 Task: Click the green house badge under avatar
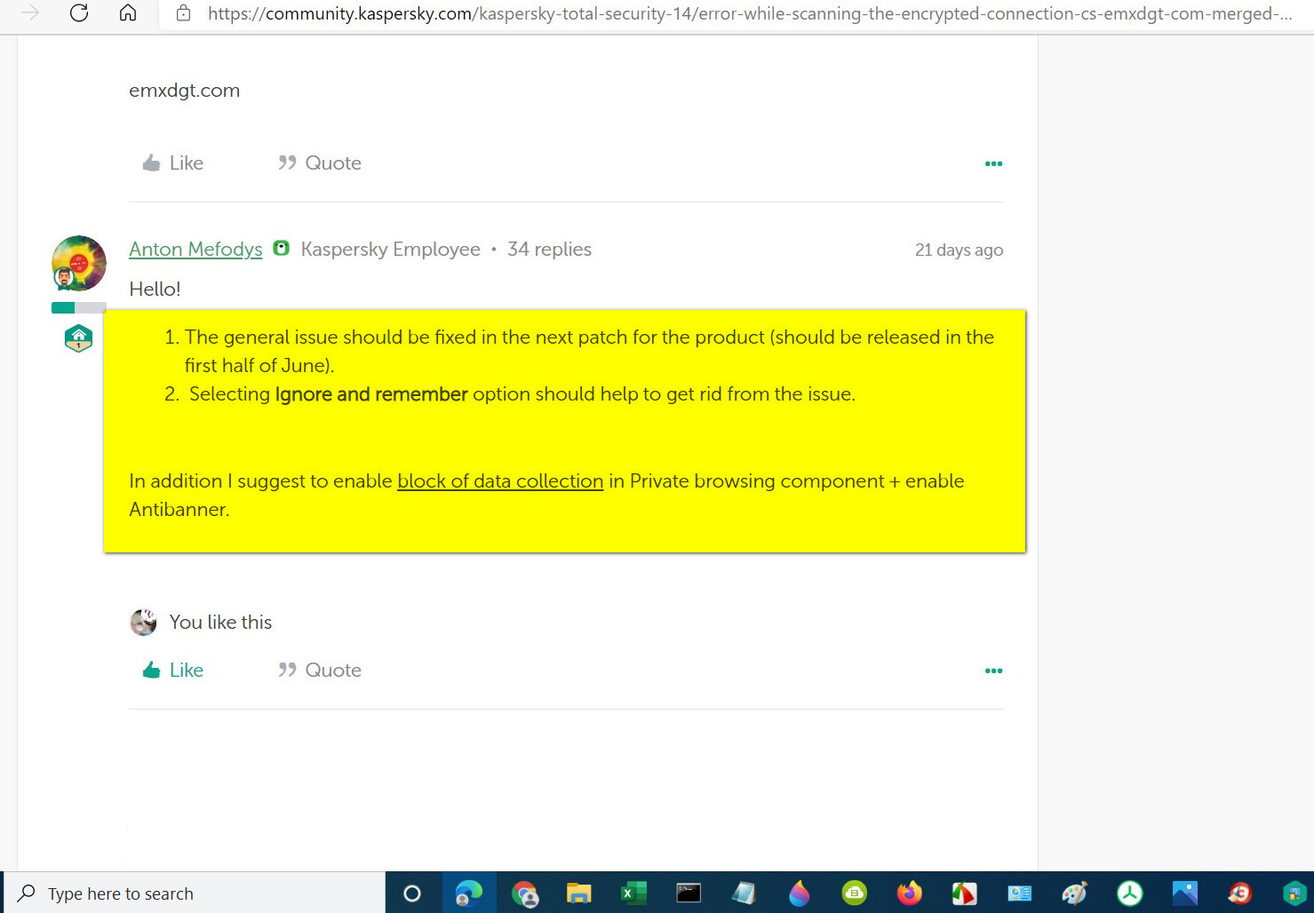point(79,338)
